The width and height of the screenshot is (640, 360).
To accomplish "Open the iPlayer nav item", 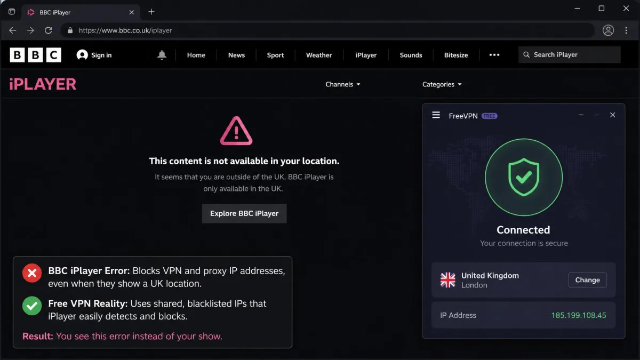I will [x=366, y=55].
